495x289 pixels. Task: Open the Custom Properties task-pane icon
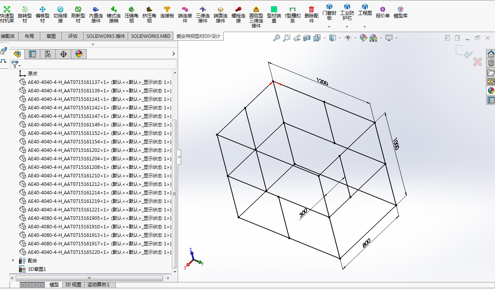click(x=491, y=100)
